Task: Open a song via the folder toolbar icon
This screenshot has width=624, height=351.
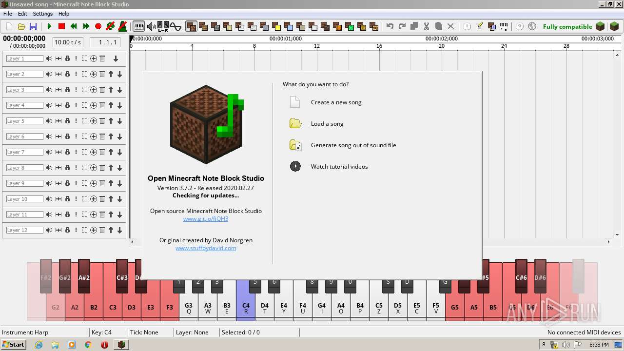Action: [21, 26]
